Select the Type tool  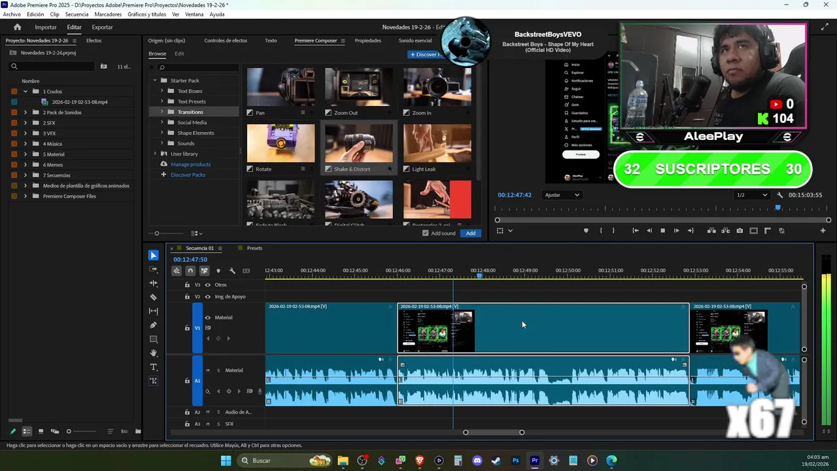pyautogui.click(x=153, y=367)
